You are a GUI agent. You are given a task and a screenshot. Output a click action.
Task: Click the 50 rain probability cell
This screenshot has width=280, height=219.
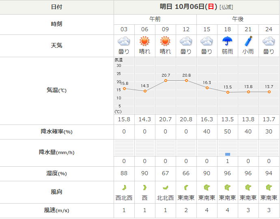point(228,131)
